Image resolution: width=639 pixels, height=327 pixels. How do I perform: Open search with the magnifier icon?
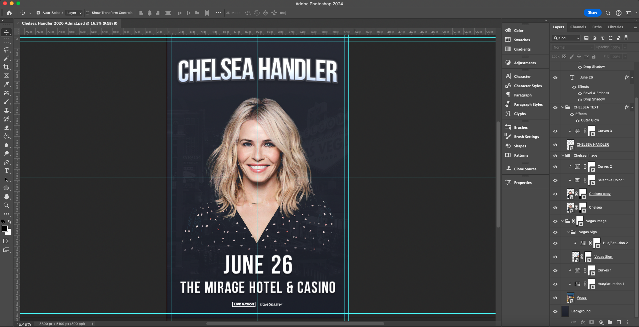pyautogui.click(x=608, y=13)
